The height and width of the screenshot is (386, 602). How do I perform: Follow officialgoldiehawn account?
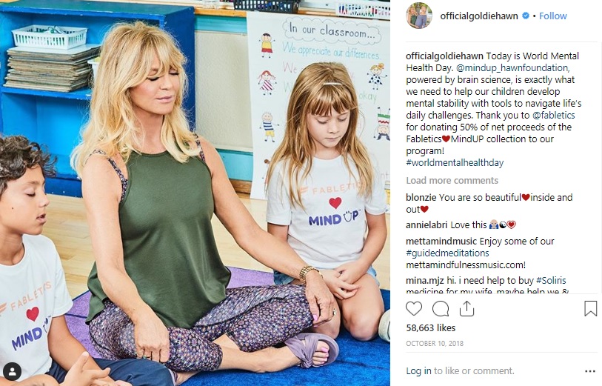pyautogui.click(x=553, y=16)
